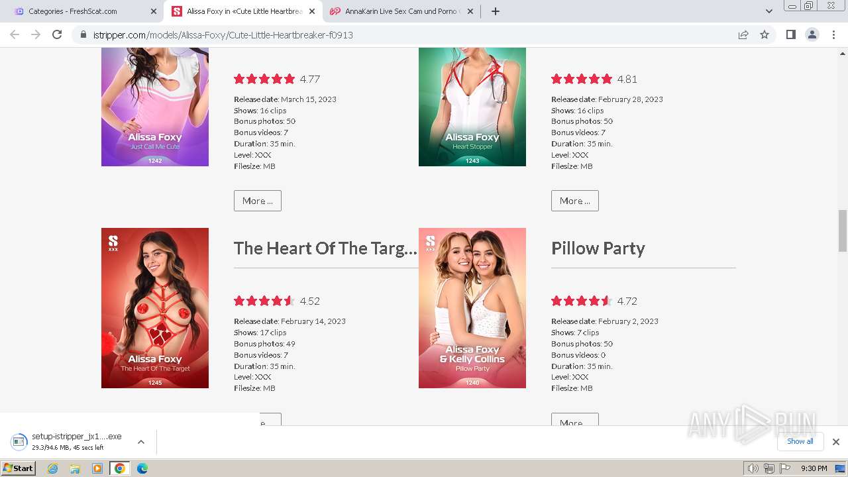848x477 pixels.
Task: Click Release date February 14, 2023 text
Action: [x=290, y=321]
